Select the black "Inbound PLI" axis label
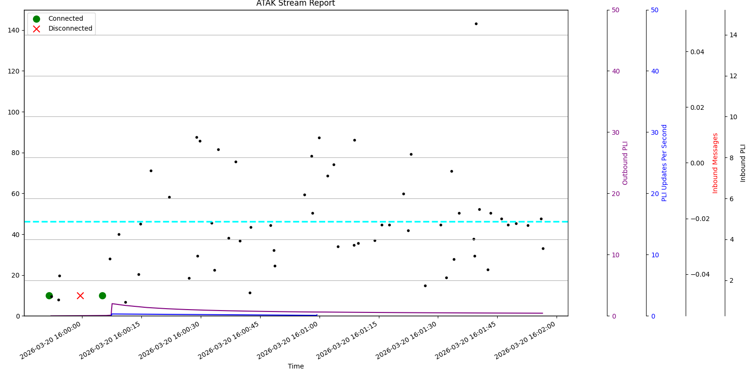 [x=743, y=163]
